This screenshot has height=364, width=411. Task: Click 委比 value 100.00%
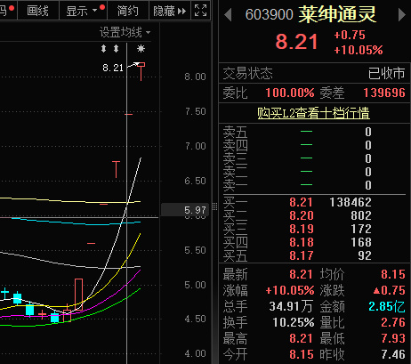(290, 93)
